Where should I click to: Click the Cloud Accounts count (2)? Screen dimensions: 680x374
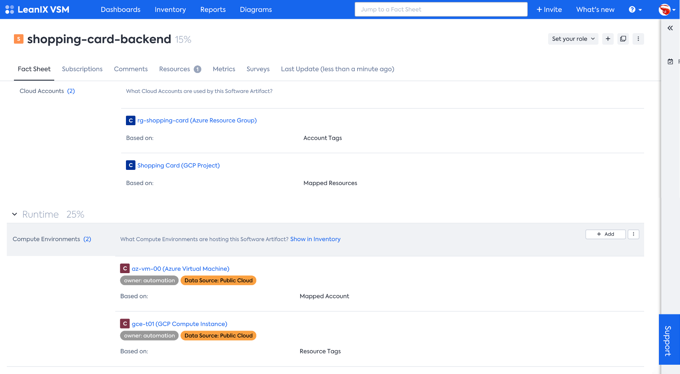point(71,91)
